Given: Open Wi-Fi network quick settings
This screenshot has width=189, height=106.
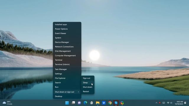Looking at the screenshot, I should point(168,103).
